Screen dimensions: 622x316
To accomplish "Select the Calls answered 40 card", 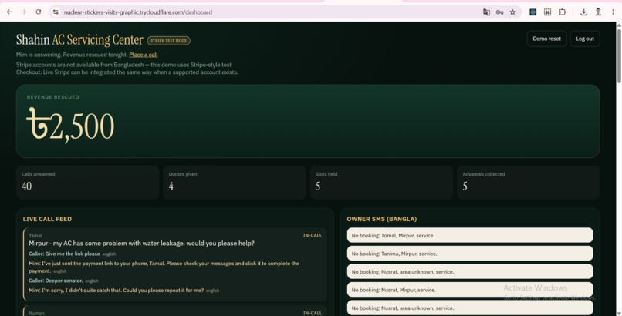I will coord(88,182).
